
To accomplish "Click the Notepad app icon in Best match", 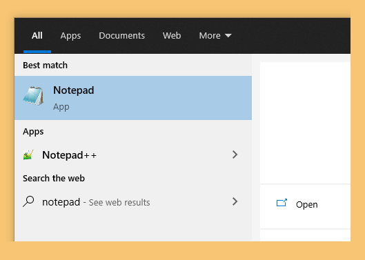I will 34,96.
